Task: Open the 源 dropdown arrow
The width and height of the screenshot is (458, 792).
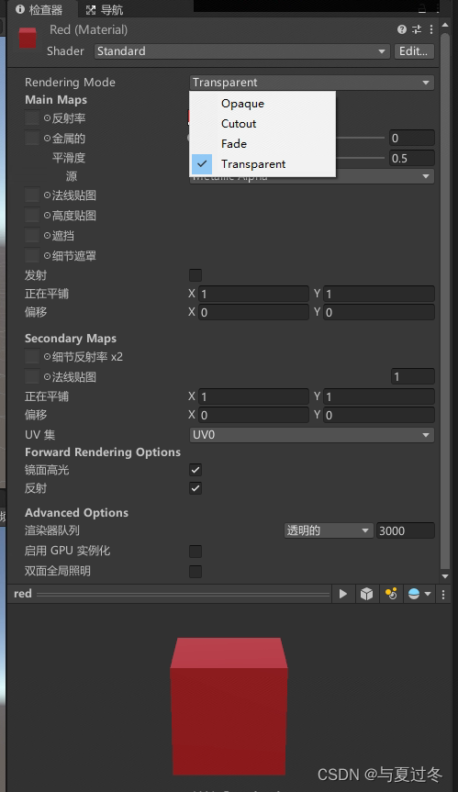Action: pyautogui.click(x=426, y=176)
